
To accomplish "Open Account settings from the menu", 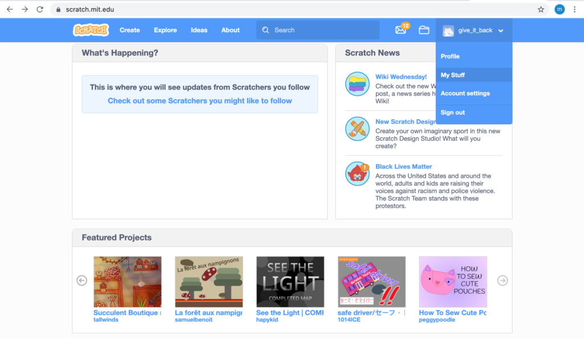I will click(465, 93).
